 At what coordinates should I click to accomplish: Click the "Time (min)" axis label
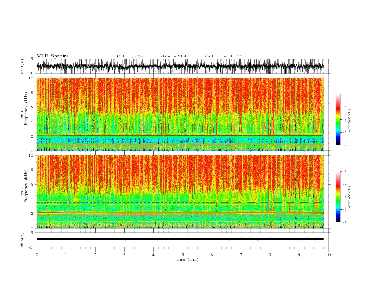pyautogui.click(x=187, y=259)
